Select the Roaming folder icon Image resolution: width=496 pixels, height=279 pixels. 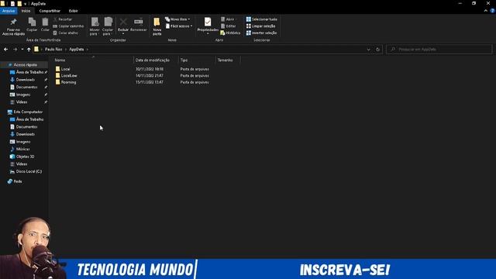click(57, 82)
